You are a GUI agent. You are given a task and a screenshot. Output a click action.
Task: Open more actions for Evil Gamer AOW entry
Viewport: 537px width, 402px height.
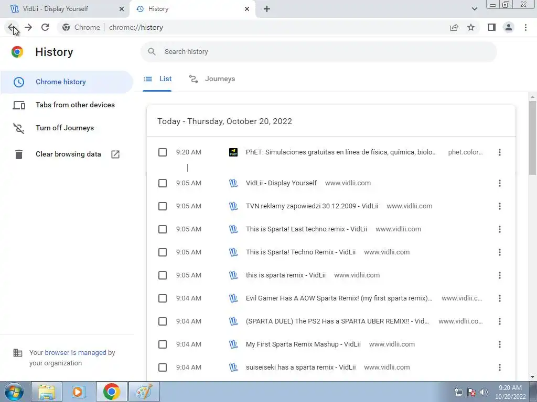500,298
